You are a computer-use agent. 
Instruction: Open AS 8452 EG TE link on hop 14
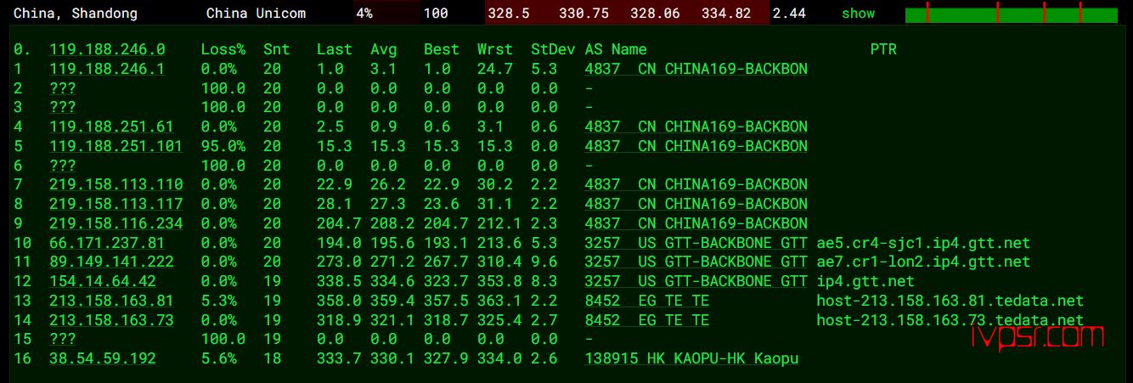tap(646, 320)
